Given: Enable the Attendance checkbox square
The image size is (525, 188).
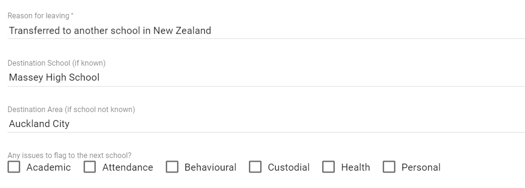Looking at the screenshot, I should pyautogui.click(x=90, y=167).
